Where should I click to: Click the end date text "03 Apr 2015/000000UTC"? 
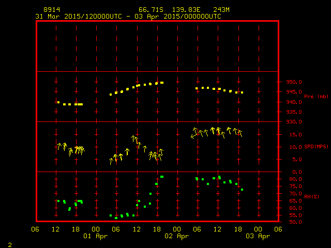click(178, 17)
